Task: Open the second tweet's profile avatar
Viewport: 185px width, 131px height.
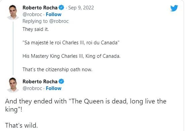Action: 13,85
